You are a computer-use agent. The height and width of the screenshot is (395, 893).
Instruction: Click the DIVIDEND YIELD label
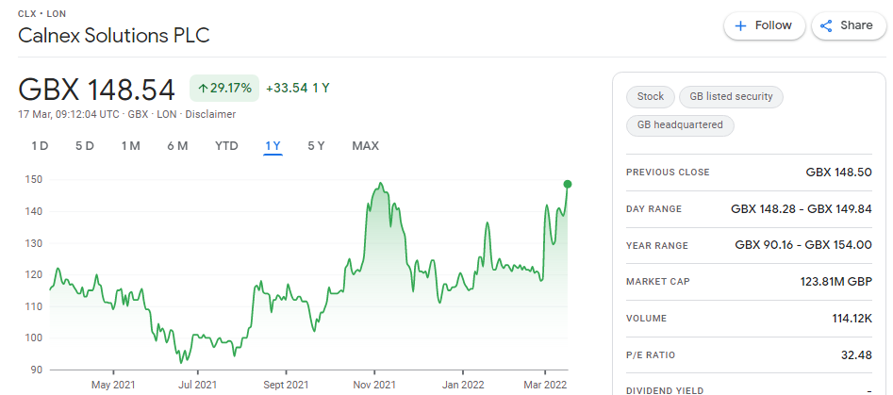click(665, 391)
